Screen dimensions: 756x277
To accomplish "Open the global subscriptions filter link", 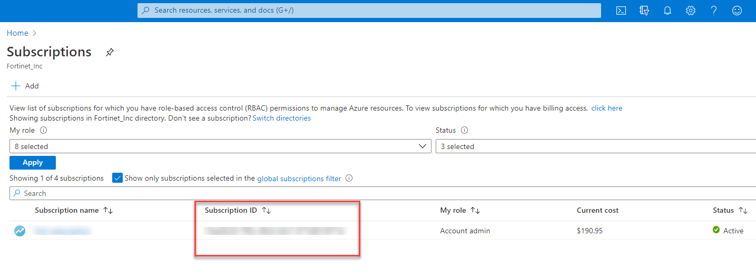I will tap(299, 179).
